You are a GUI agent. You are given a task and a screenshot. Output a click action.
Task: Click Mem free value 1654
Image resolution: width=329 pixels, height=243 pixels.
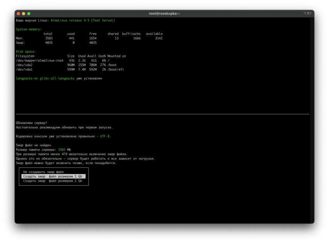[93, 38]
